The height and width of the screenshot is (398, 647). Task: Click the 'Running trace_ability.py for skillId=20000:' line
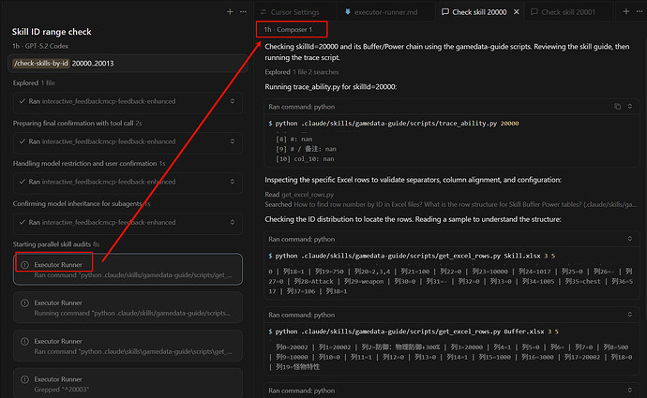coord(330,87)
